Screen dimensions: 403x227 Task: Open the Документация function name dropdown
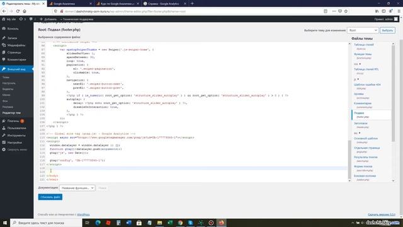coord(77,188)
